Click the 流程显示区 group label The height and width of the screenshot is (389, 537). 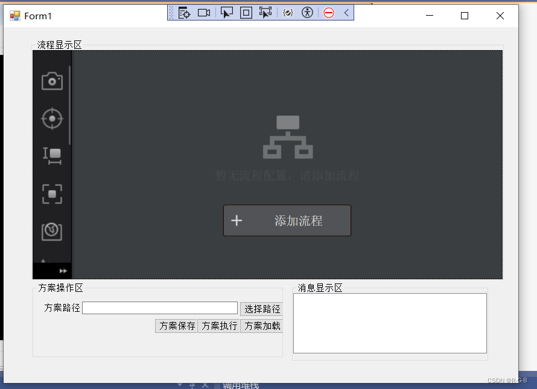point(59,45)
